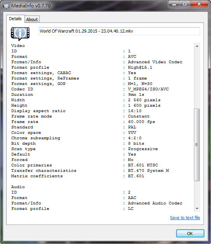Close the MediaInfo window
211x244 pixels.
click(199, 4)
